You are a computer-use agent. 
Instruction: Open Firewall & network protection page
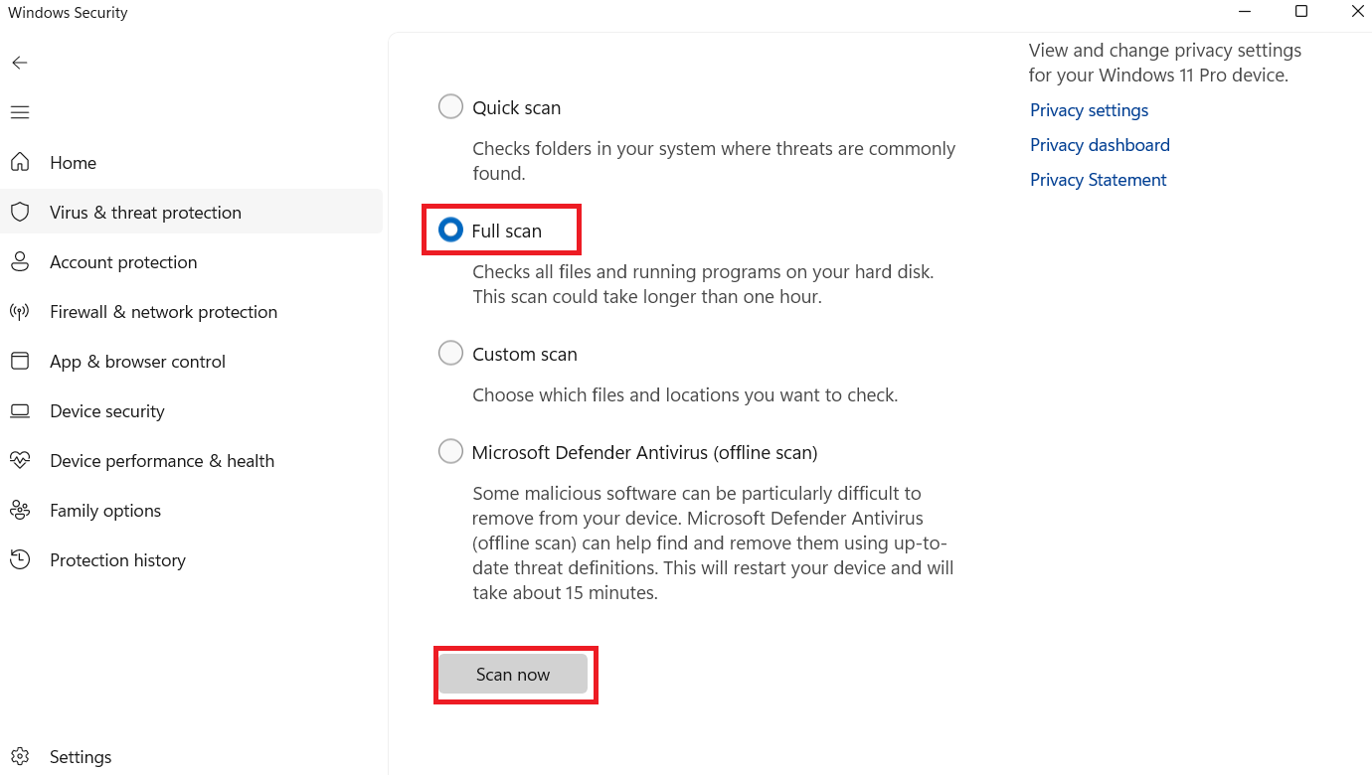(x=192, y=311)
